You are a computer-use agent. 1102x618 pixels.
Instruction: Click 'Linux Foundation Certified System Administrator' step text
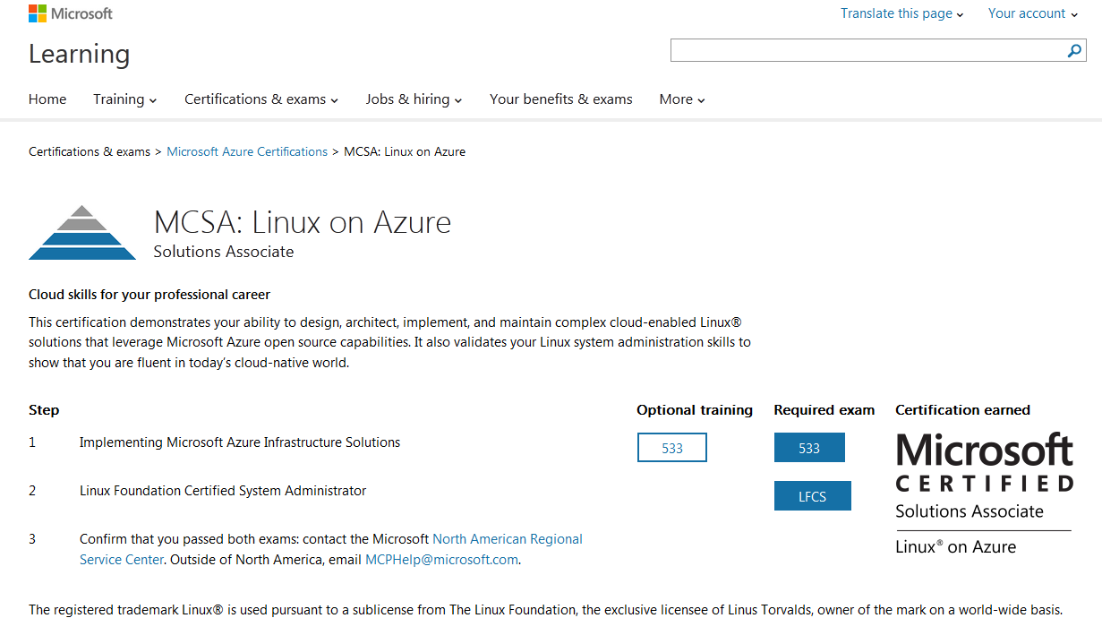tap(223, 491)
